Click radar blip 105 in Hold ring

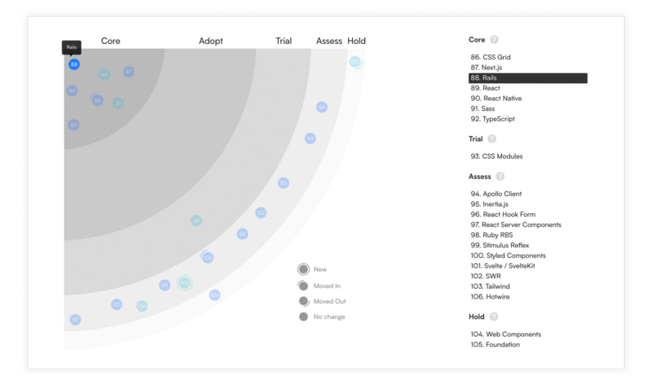[x=355, y=63]
